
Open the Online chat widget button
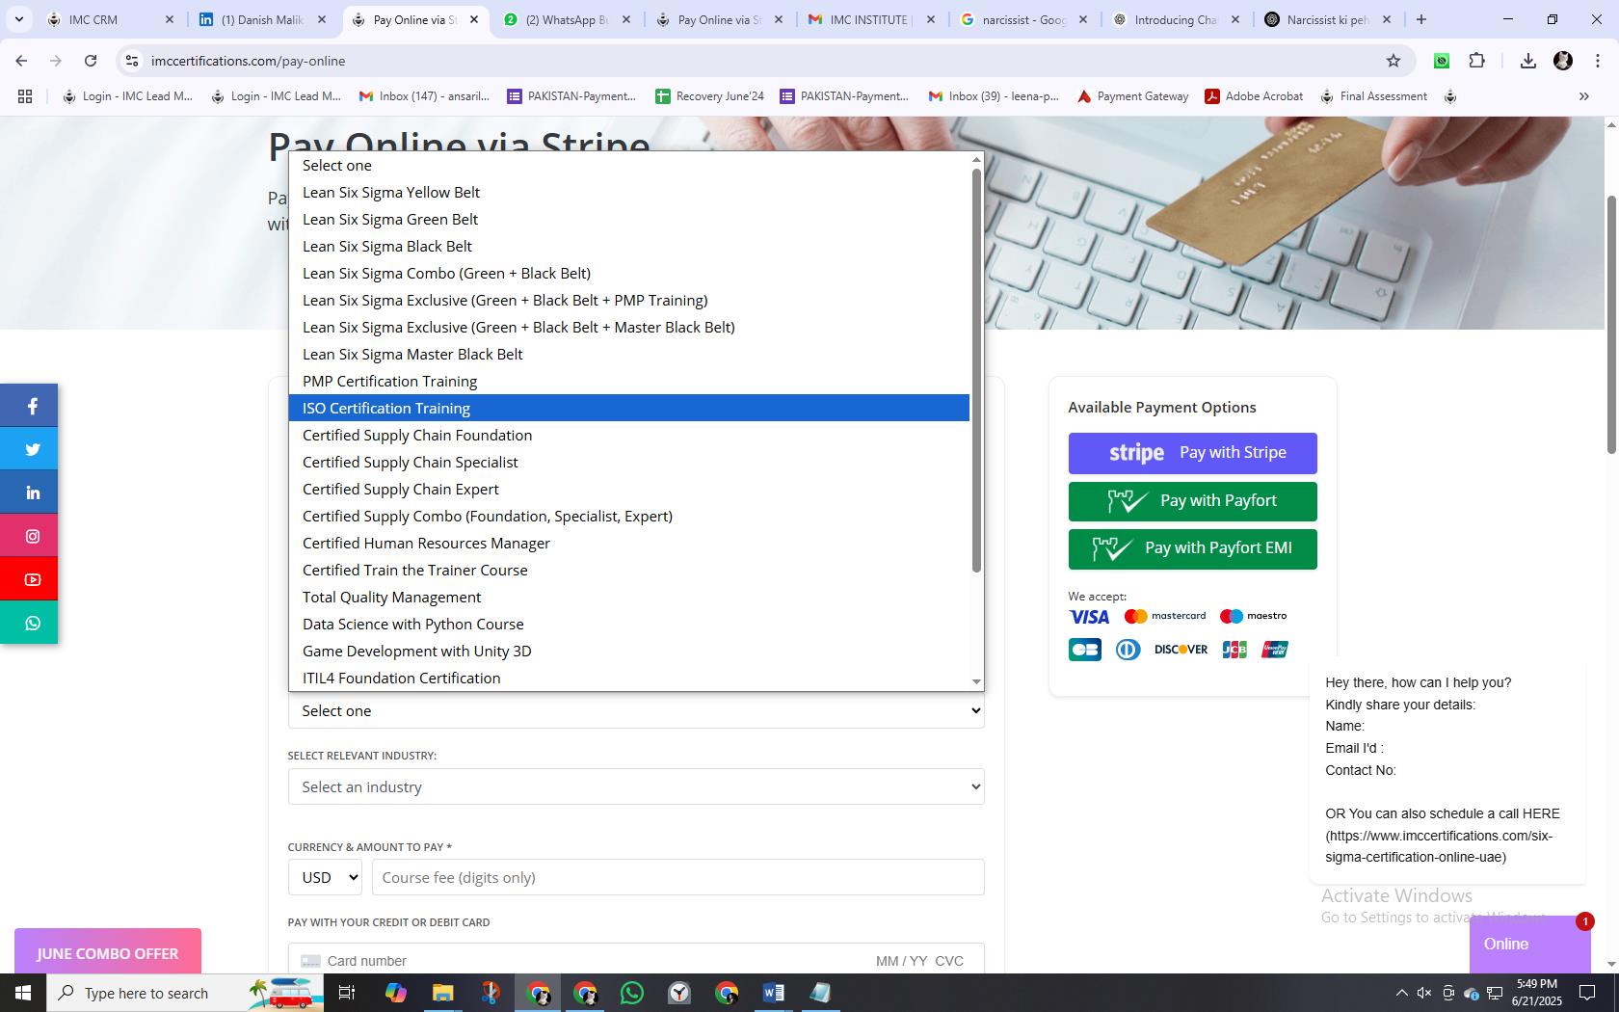point(1529,945)
